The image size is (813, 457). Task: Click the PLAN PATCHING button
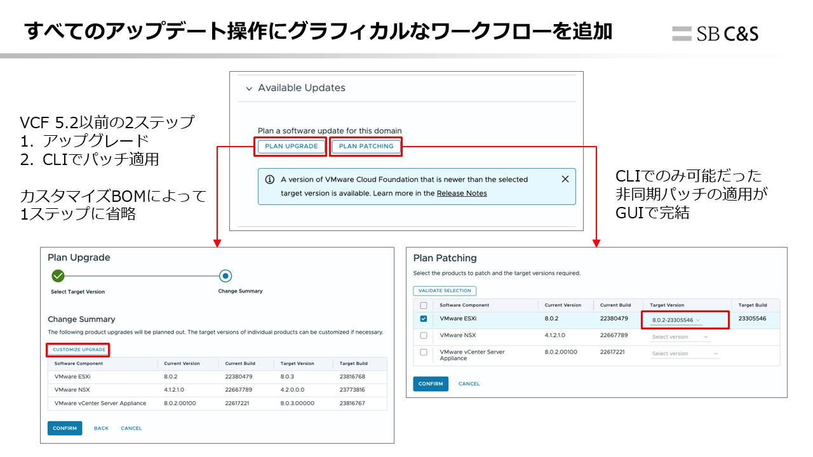(366, 147)
